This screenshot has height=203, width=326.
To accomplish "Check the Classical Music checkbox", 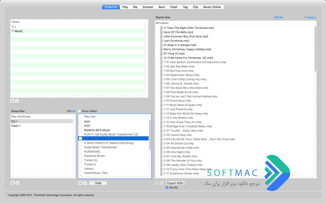I will [80, 156].
